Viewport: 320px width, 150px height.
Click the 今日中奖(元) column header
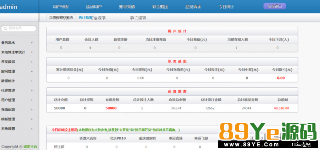[248, 70]
